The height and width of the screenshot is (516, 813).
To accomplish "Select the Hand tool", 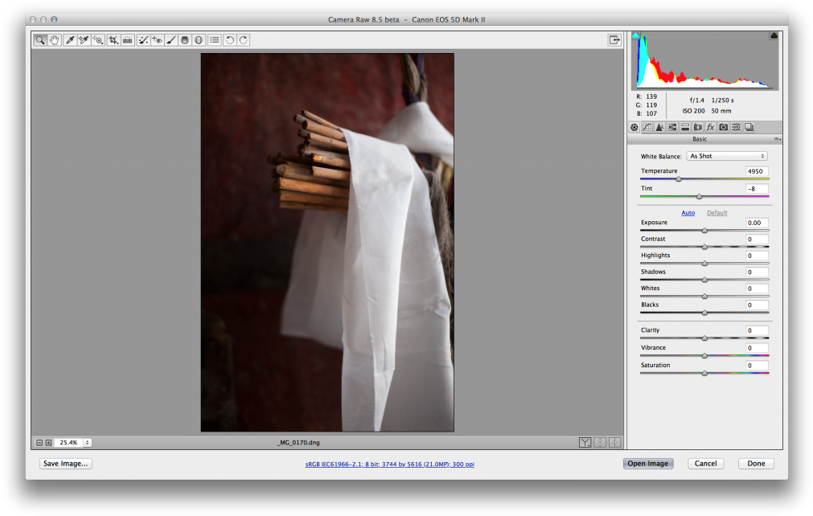I will 55,39.
